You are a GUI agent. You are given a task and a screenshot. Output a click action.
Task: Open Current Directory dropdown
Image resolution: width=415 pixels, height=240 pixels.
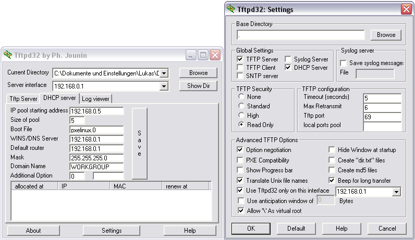(x=164, y=73)
